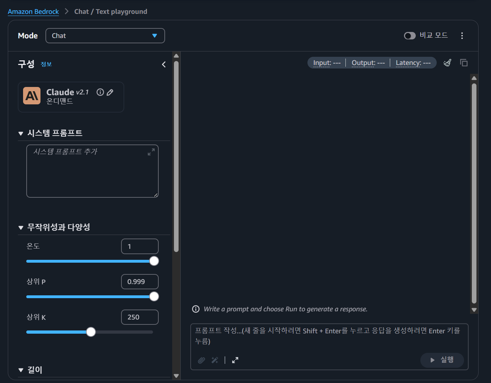This screenshot has width=491, height=383.
Task: Click the 온디맨드 label under Claude
Action: (60, 101)
